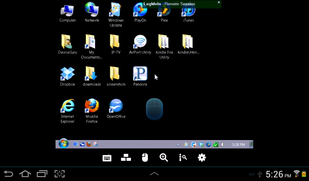Open the volume speaker tray icon

click(223, 144)
